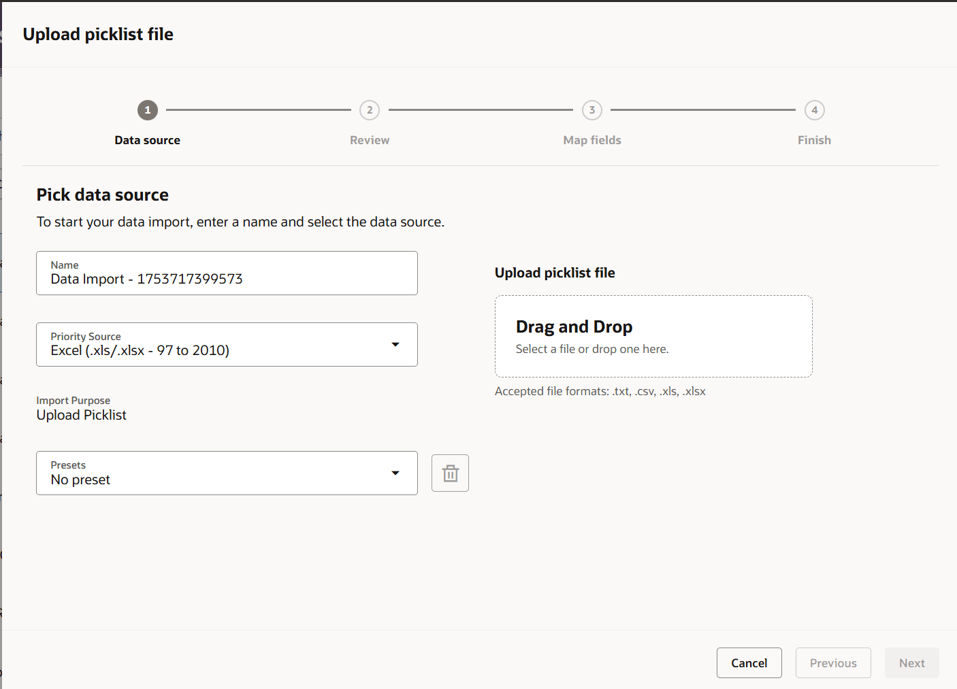Jump to the Map fields step label
957x689 pixels.
pos(592,140)
